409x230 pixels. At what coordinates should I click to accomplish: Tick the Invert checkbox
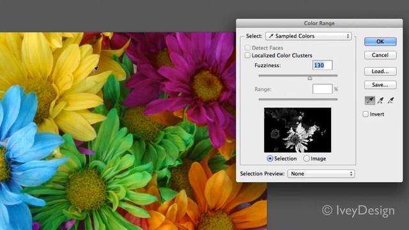coord(366,114)
